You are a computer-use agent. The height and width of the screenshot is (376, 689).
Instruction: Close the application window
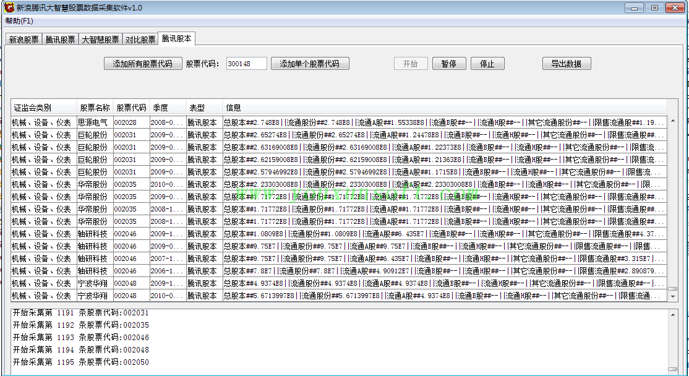tap(675, 8)
